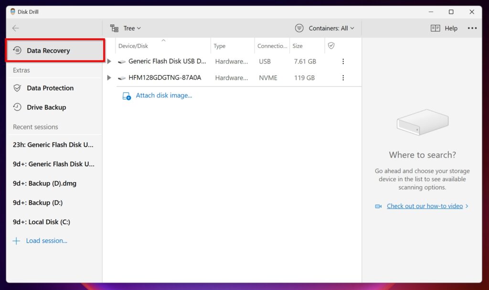489x290 pixels.
Task: Open the three-dot overflow menu top right
Action: click(x=472, y=28)
